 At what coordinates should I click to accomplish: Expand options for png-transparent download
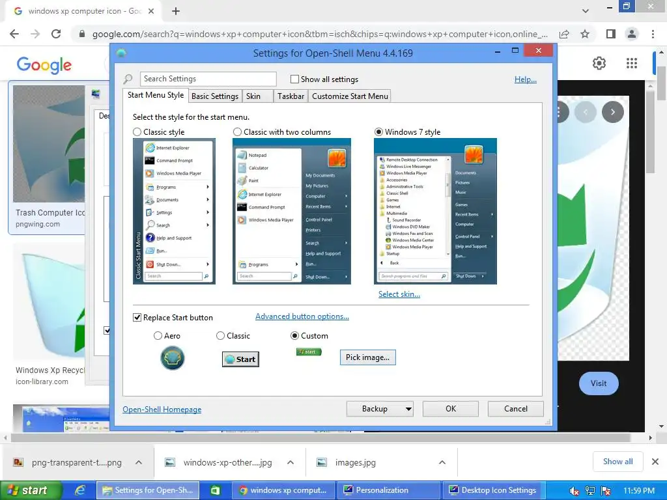(139, 462)
